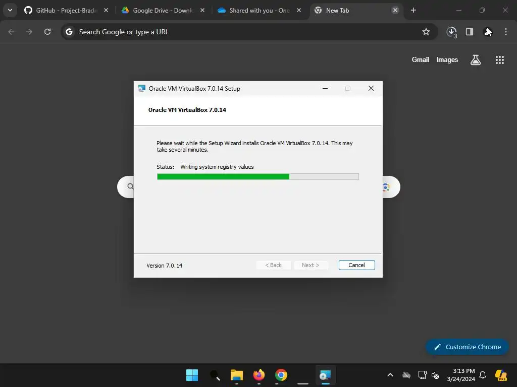Open File Explorer from the taskbar
The height and width of the screenshot is (387, 517).
click(236, 375)
